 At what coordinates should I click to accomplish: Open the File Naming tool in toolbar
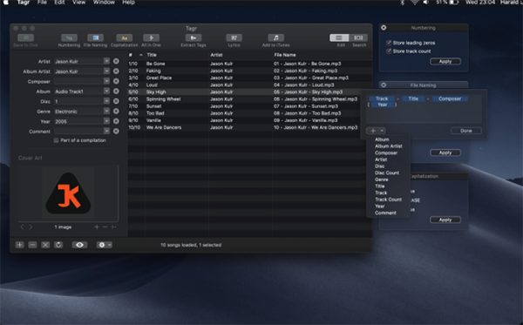95,38
